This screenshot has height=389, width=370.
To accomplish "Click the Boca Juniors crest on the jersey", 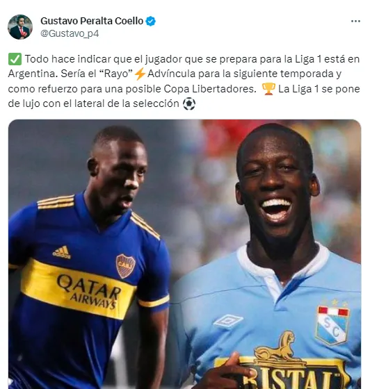I will [126, 266].
